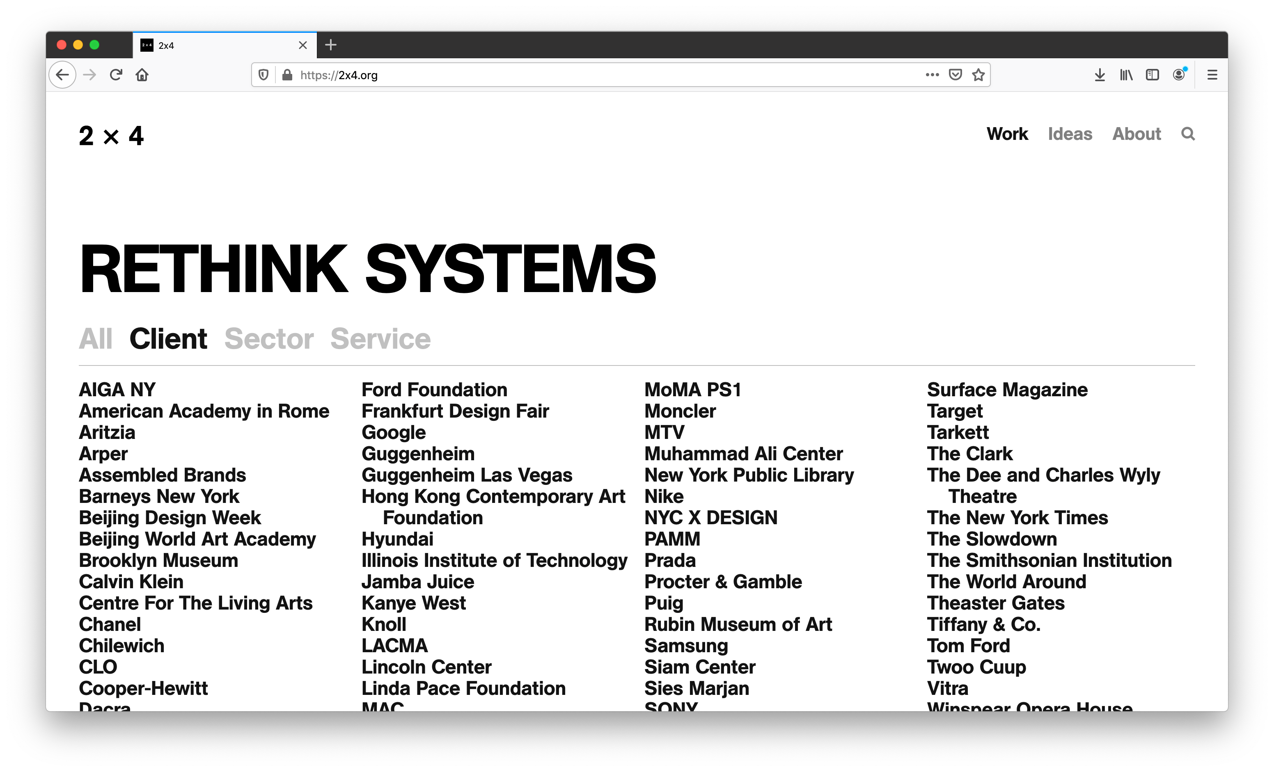
Task: Open the downloads arrow icon
Action: 1100,75
